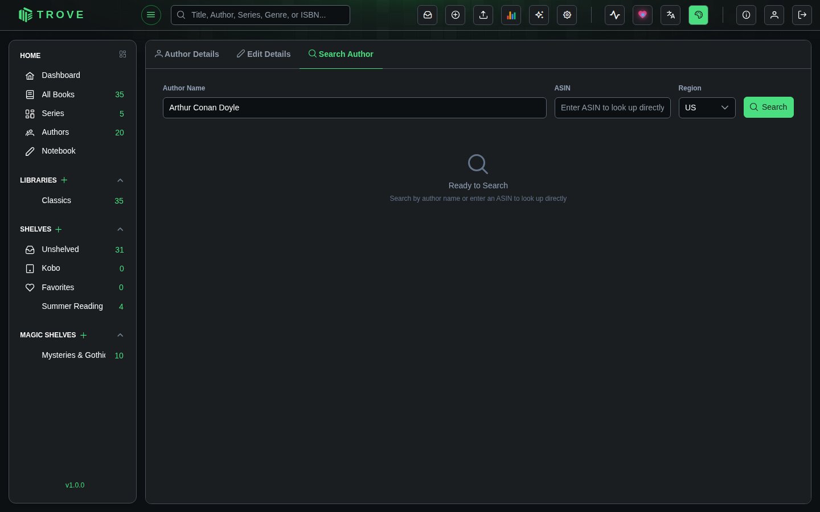Open the upload icon in top toolbar
Image resolution: width=820 pixels, height=512 pixels.
pyautogui.click(x=483, y=15)
